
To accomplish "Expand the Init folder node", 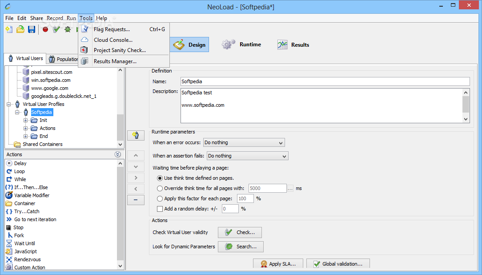I will coord(25,120).
